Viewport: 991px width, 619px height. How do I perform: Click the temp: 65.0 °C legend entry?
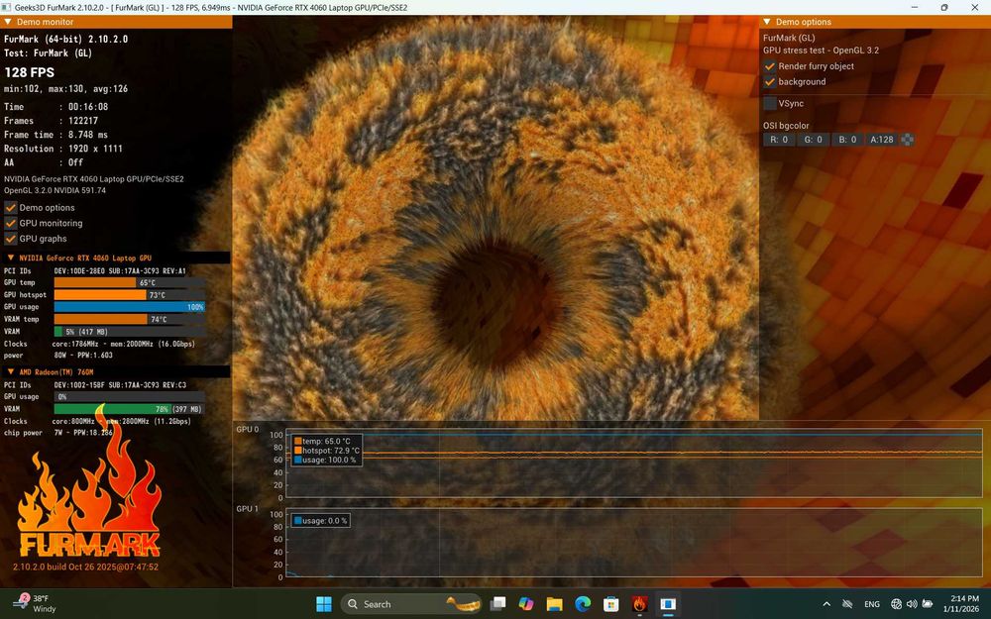pos(326,441)
